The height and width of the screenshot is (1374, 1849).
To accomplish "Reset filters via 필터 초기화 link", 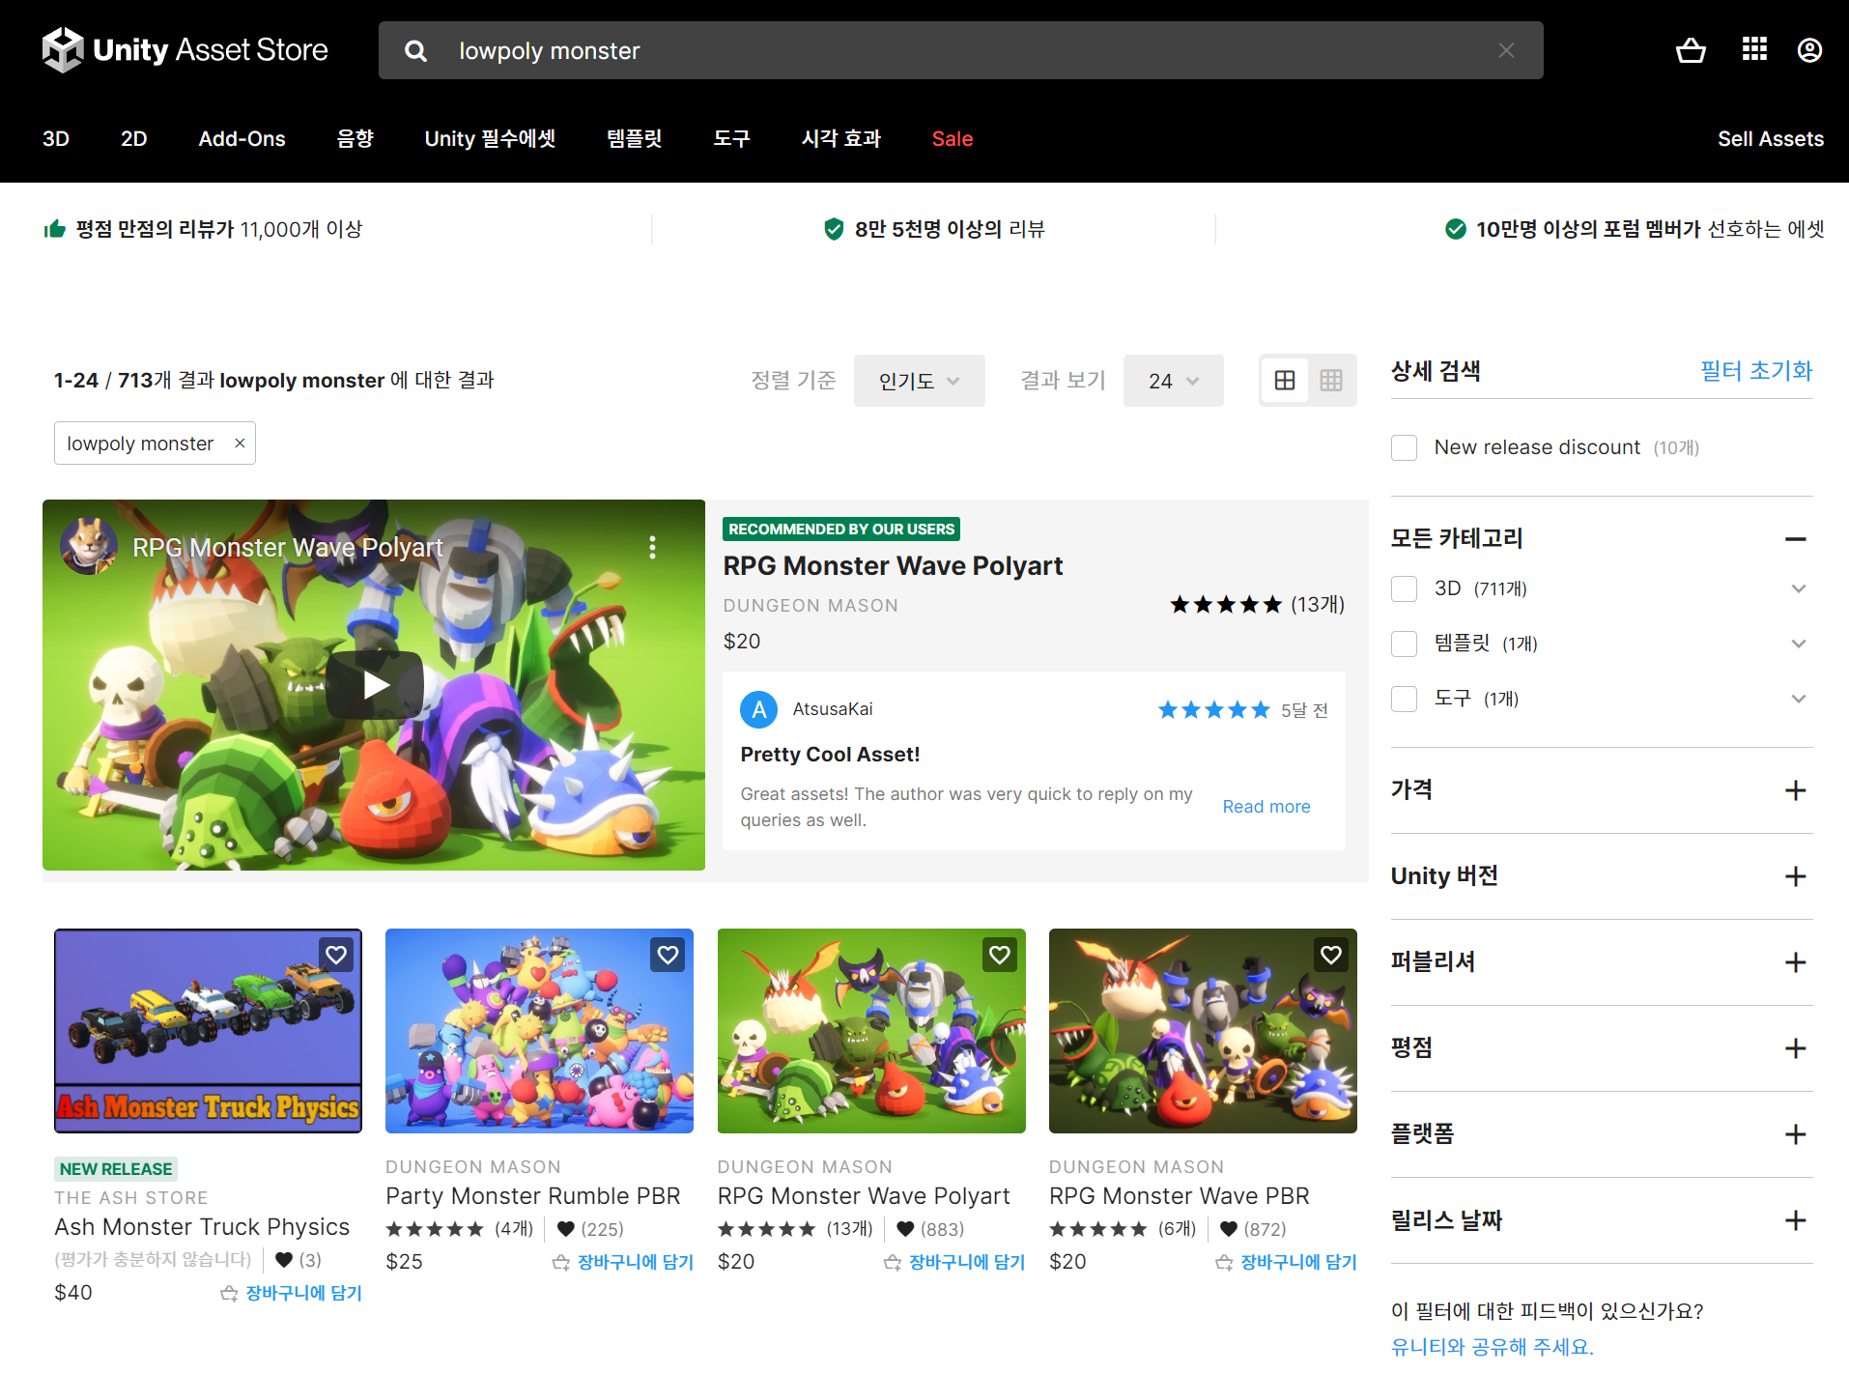I will (1756, 370).
